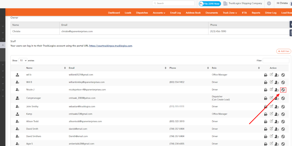This screenshot has height=146, width=292.
Task: Click lock icon for Will B driver row
Action: click(265, 82)
